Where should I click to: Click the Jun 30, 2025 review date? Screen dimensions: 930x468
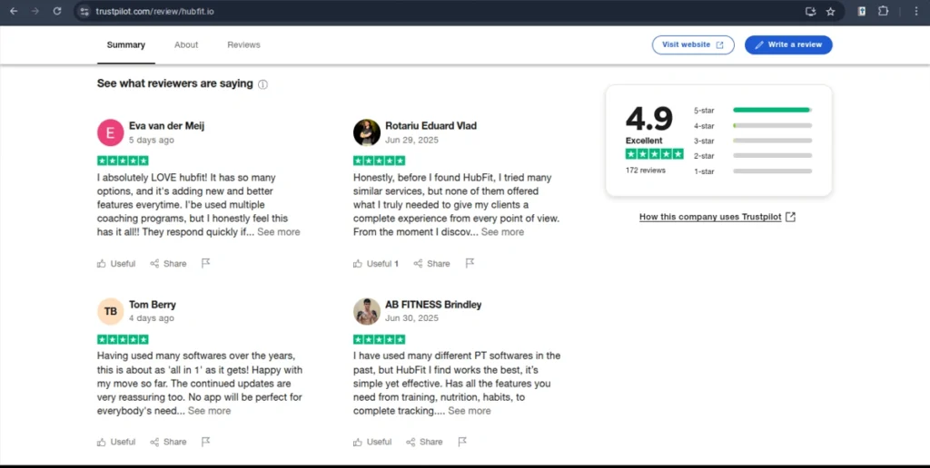pyautogui.click(x=411, y=318)
